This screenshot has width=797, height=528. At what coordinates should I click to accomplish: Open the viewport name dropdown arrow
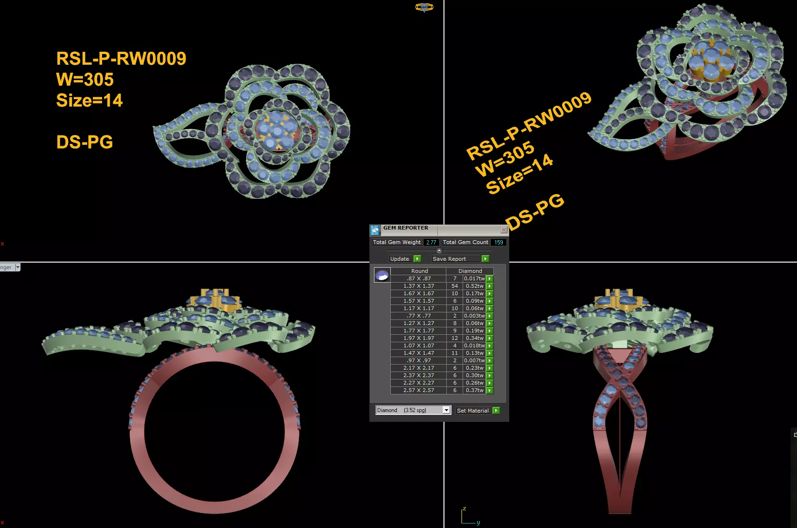coord(18,267)
